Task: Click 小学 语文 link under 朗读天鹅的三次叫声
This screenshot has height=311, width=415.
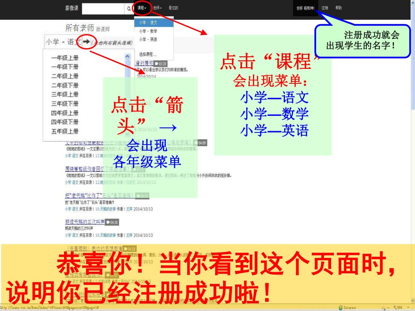Action: 72,235
